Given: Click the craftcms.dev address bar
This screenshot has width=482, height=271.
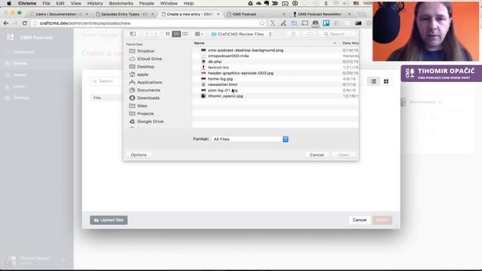Looking at the screenshot, I should coord(149,23).
